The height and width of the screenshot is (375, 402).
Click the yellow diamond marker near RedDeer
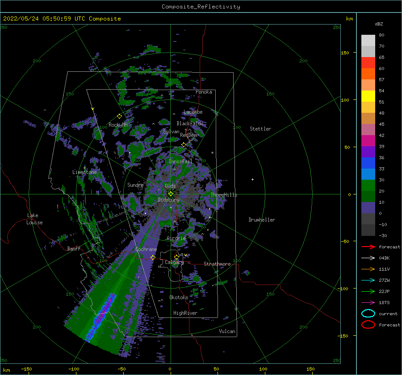(x=184, y=145)
